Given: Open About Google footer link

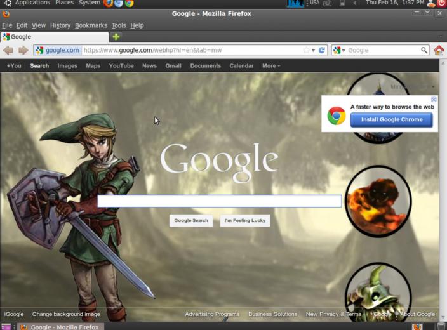Looking at the screenshot, I should (418, 314).
